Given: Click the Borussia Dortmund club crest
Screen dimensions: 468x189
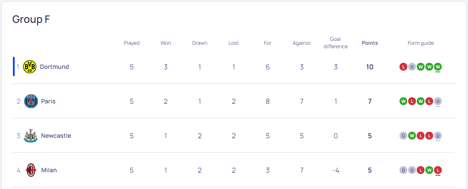Looking at the screenshot, I should pos(30,67).
